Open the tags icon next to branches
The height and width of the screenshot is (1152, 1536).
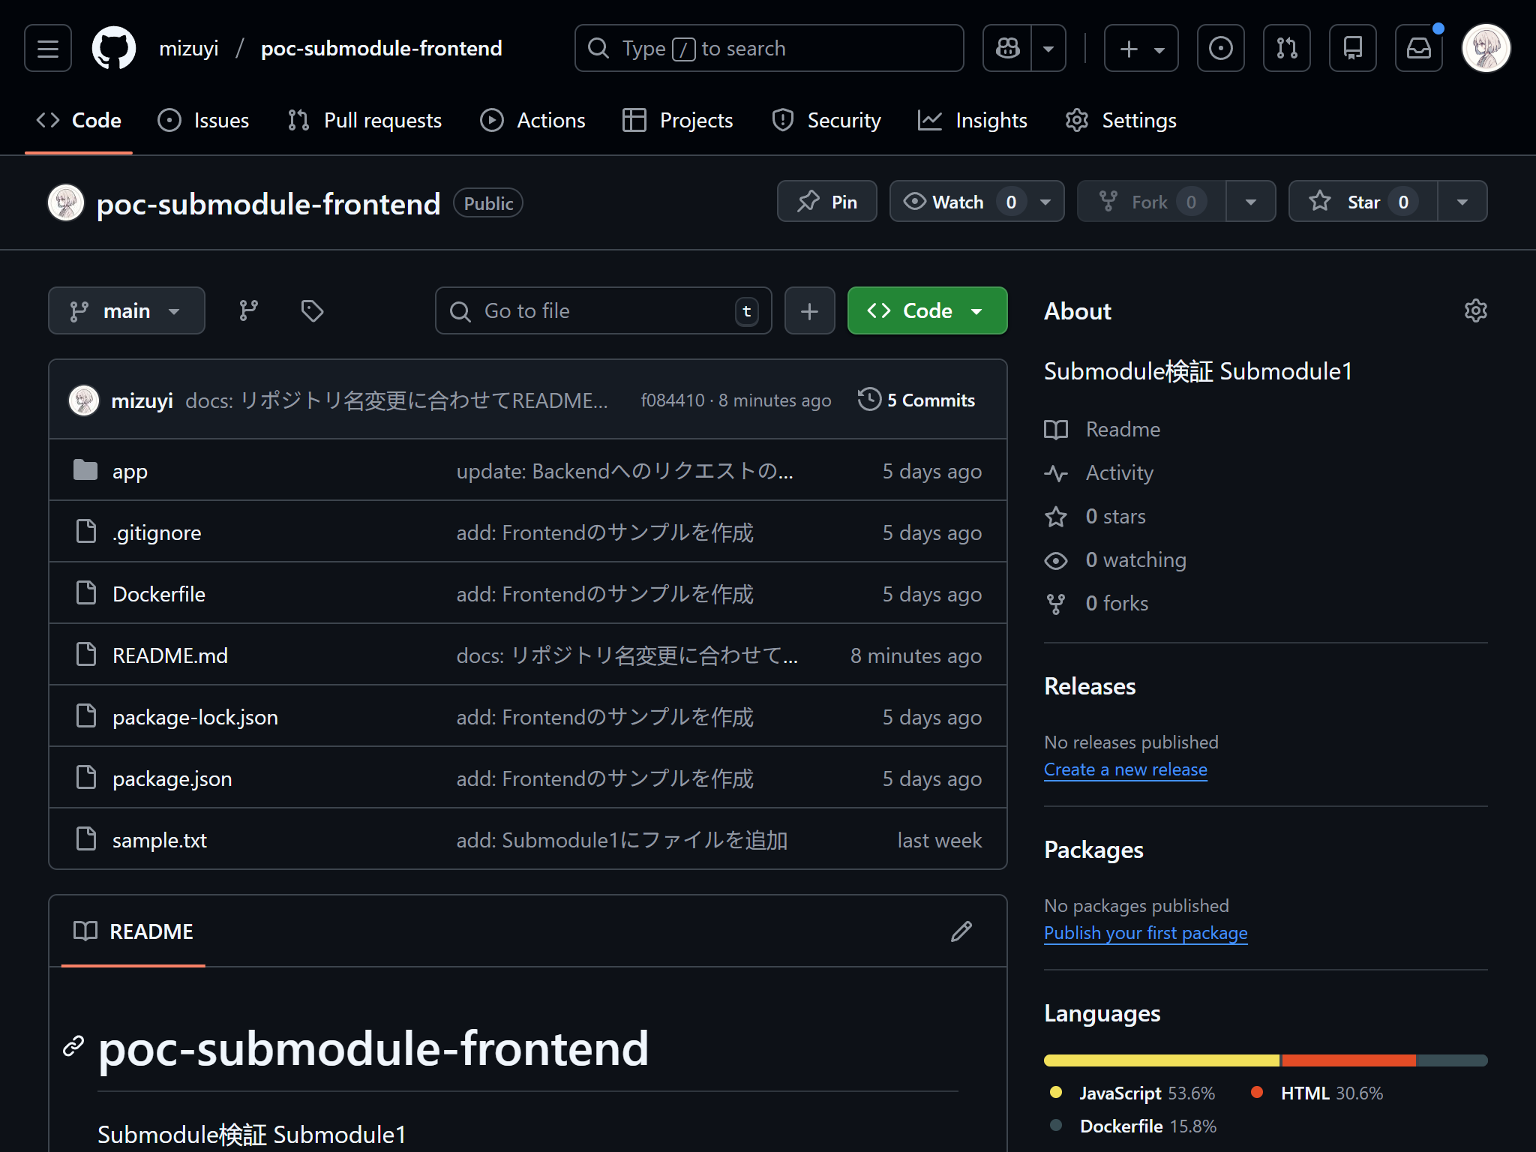coord(312,310)
